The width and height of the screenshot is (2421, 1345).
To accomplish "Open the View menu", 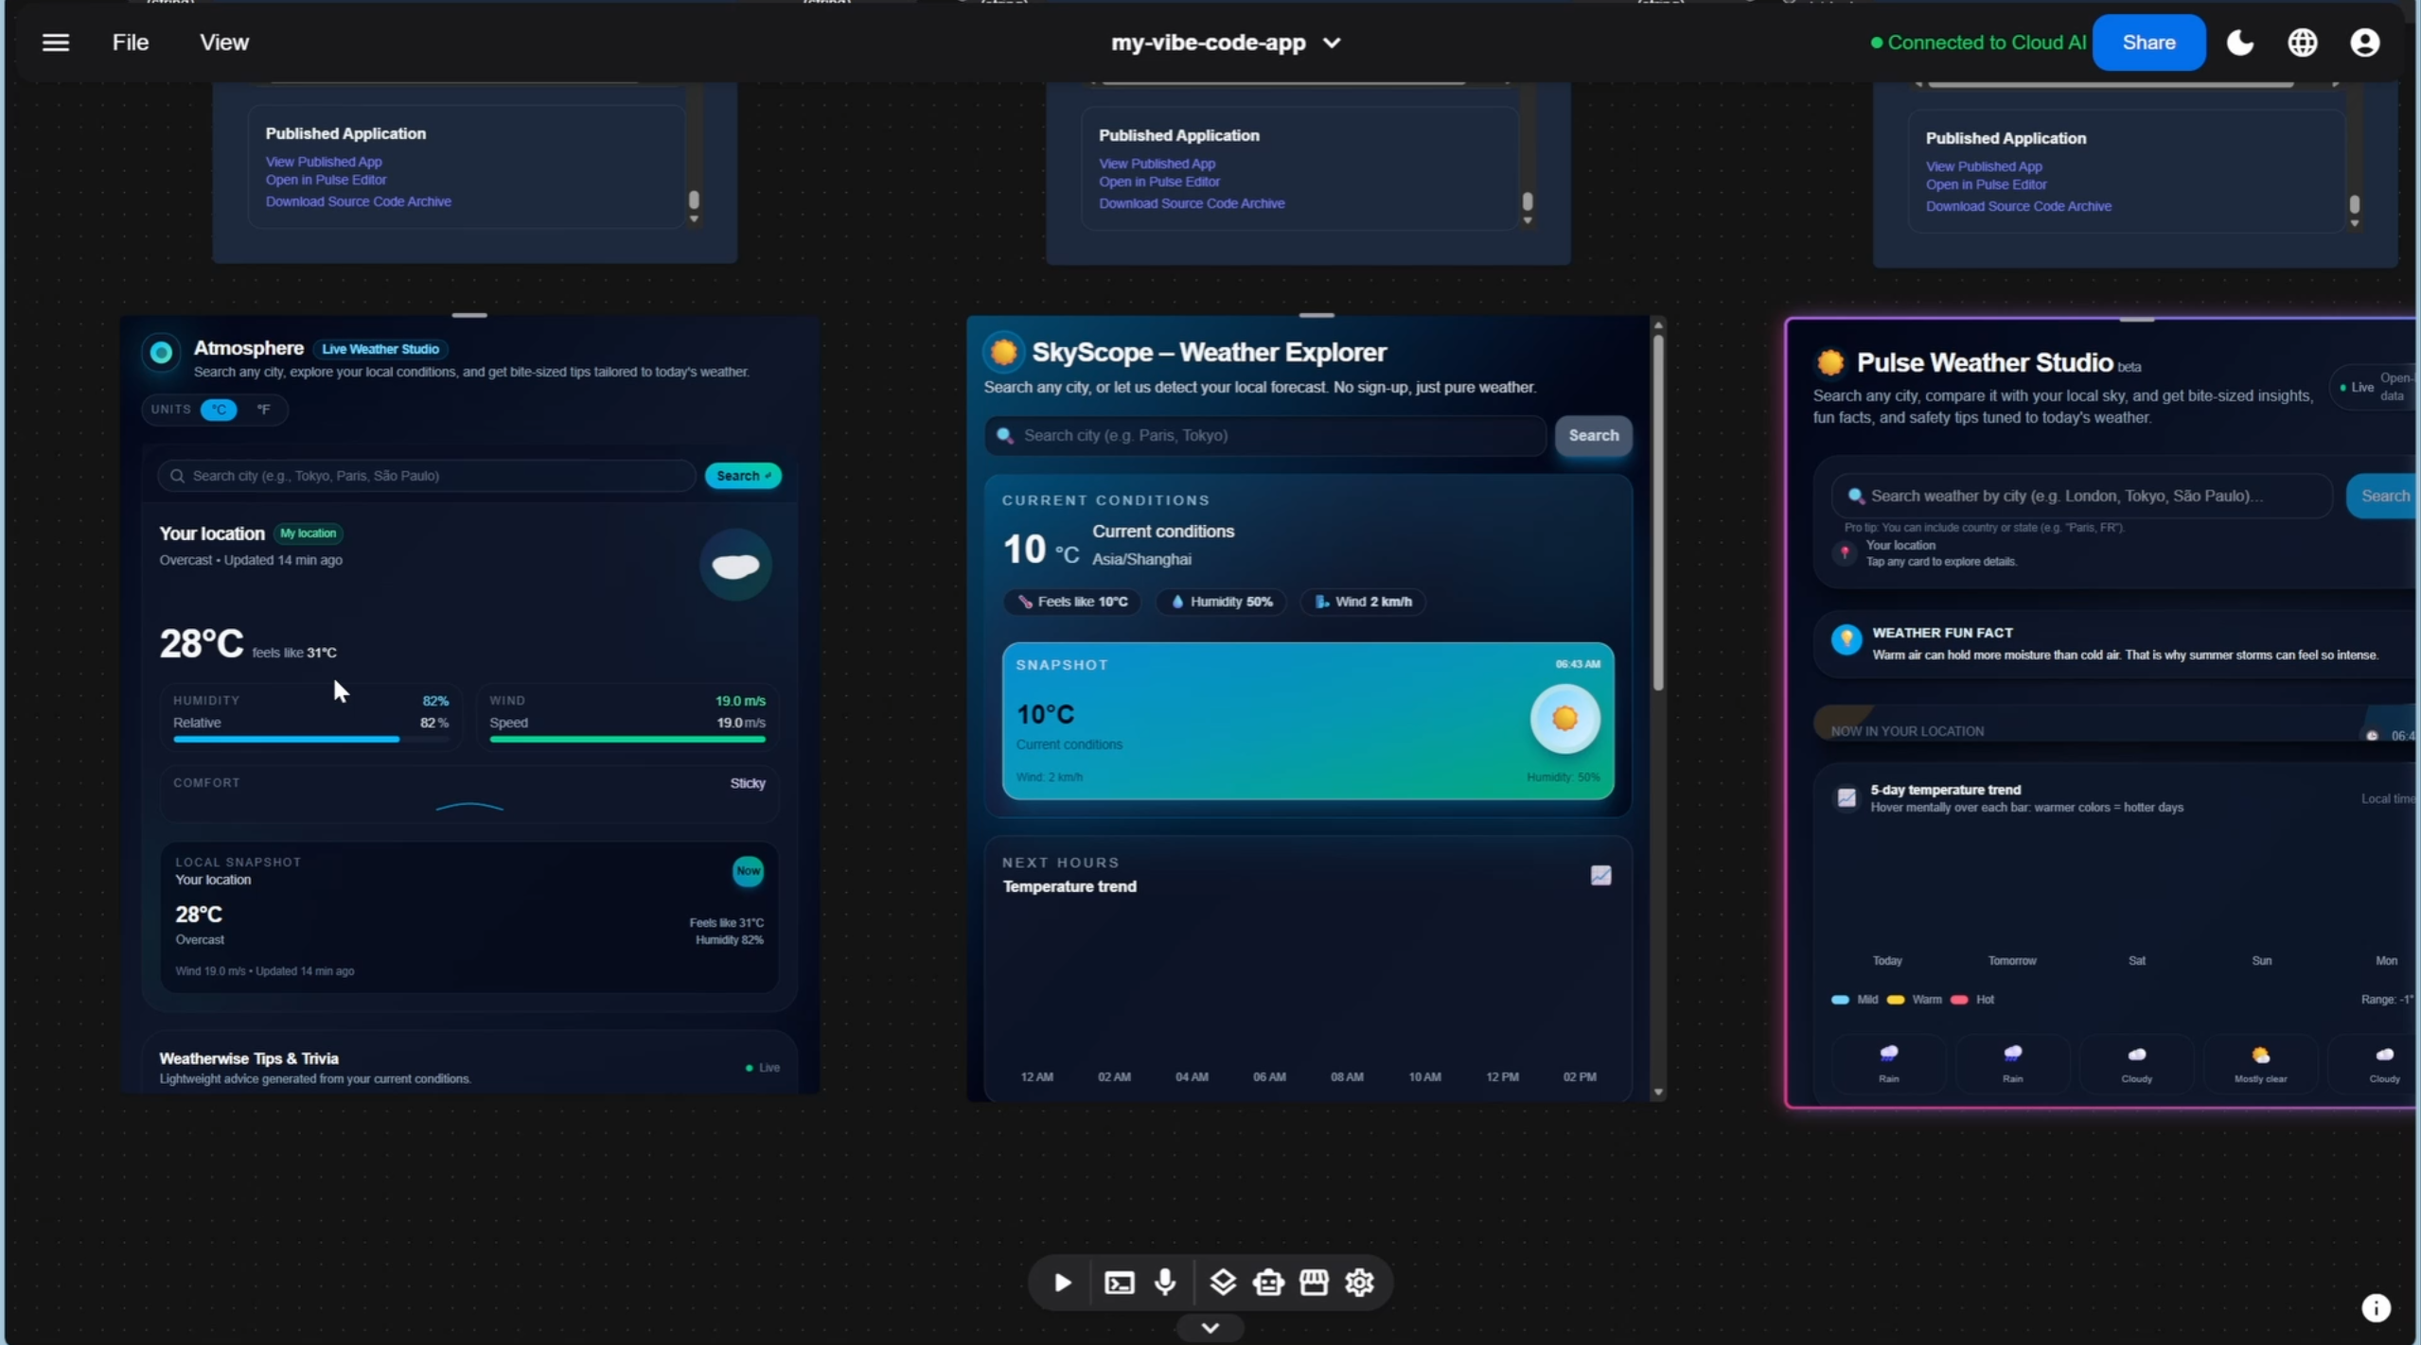I will [x=223, y=42].
